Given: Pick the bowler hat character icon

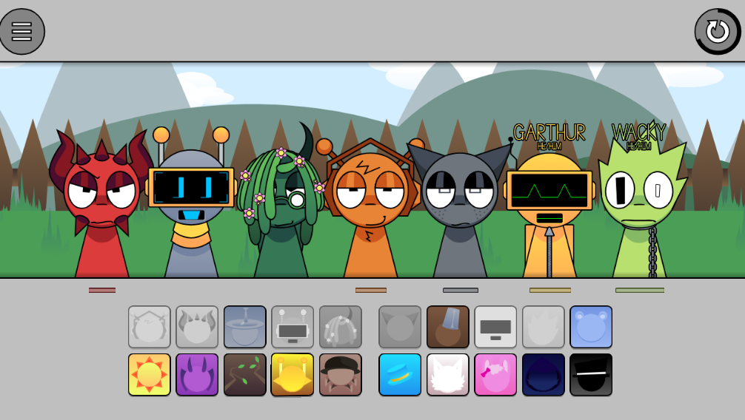Looking at the screenshot, I should (x=341, y=374).
